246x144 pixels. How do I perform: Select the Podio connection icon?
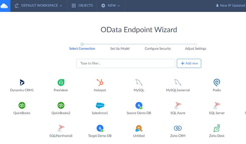(217, 82)
